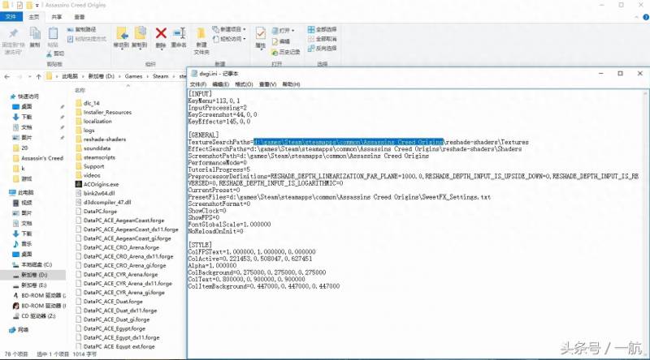Click Cut (剪切) scissors in the ribbon
The height and width of the screenshot is (360, 650).
click(x=54, y=54)
